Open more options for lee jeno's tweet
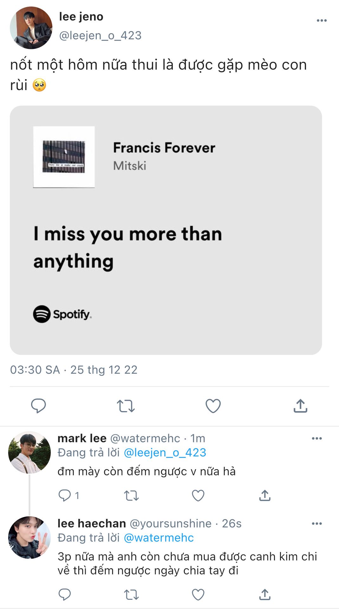 click(x=322, y=21)
